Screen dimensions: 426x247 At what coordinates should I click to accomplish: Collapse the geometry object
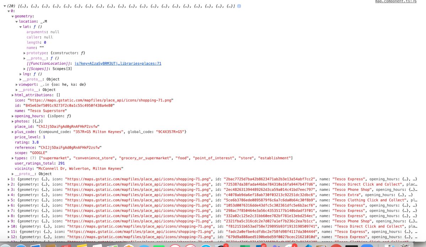[12, 16]
